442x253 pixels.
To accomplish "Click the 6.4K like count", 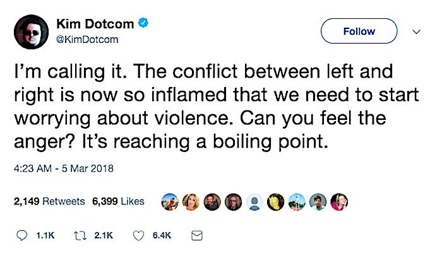I will [x=162, y=235].
